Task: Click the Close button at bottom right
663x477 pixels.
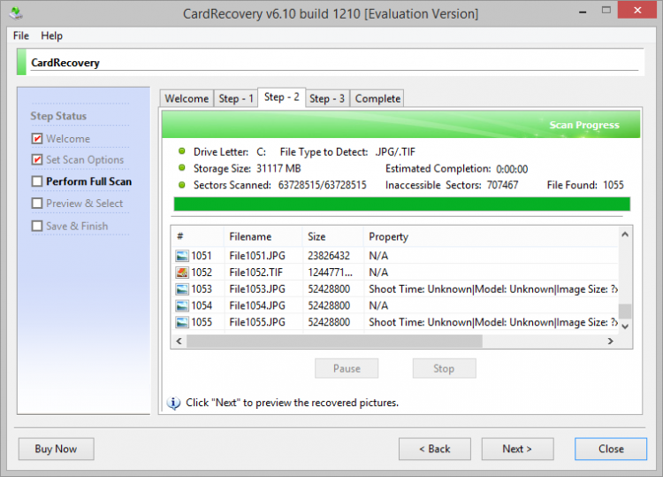Action: click(611, 449)
